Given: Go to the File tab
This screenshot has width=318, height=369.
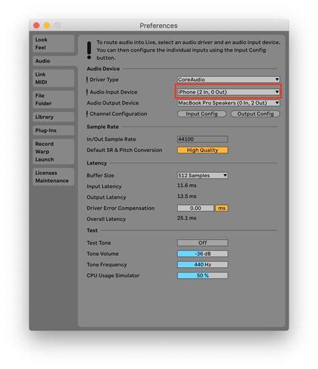Looking at the screenshot, I should pyautogui.click(x=40, y=96).
